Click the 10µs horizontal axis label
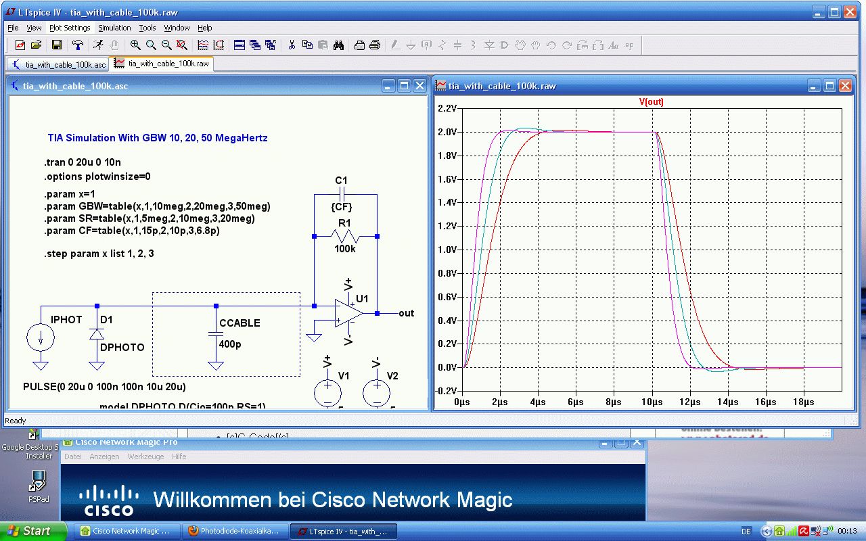The image size is (866, 541). click(x=651, y=402)
